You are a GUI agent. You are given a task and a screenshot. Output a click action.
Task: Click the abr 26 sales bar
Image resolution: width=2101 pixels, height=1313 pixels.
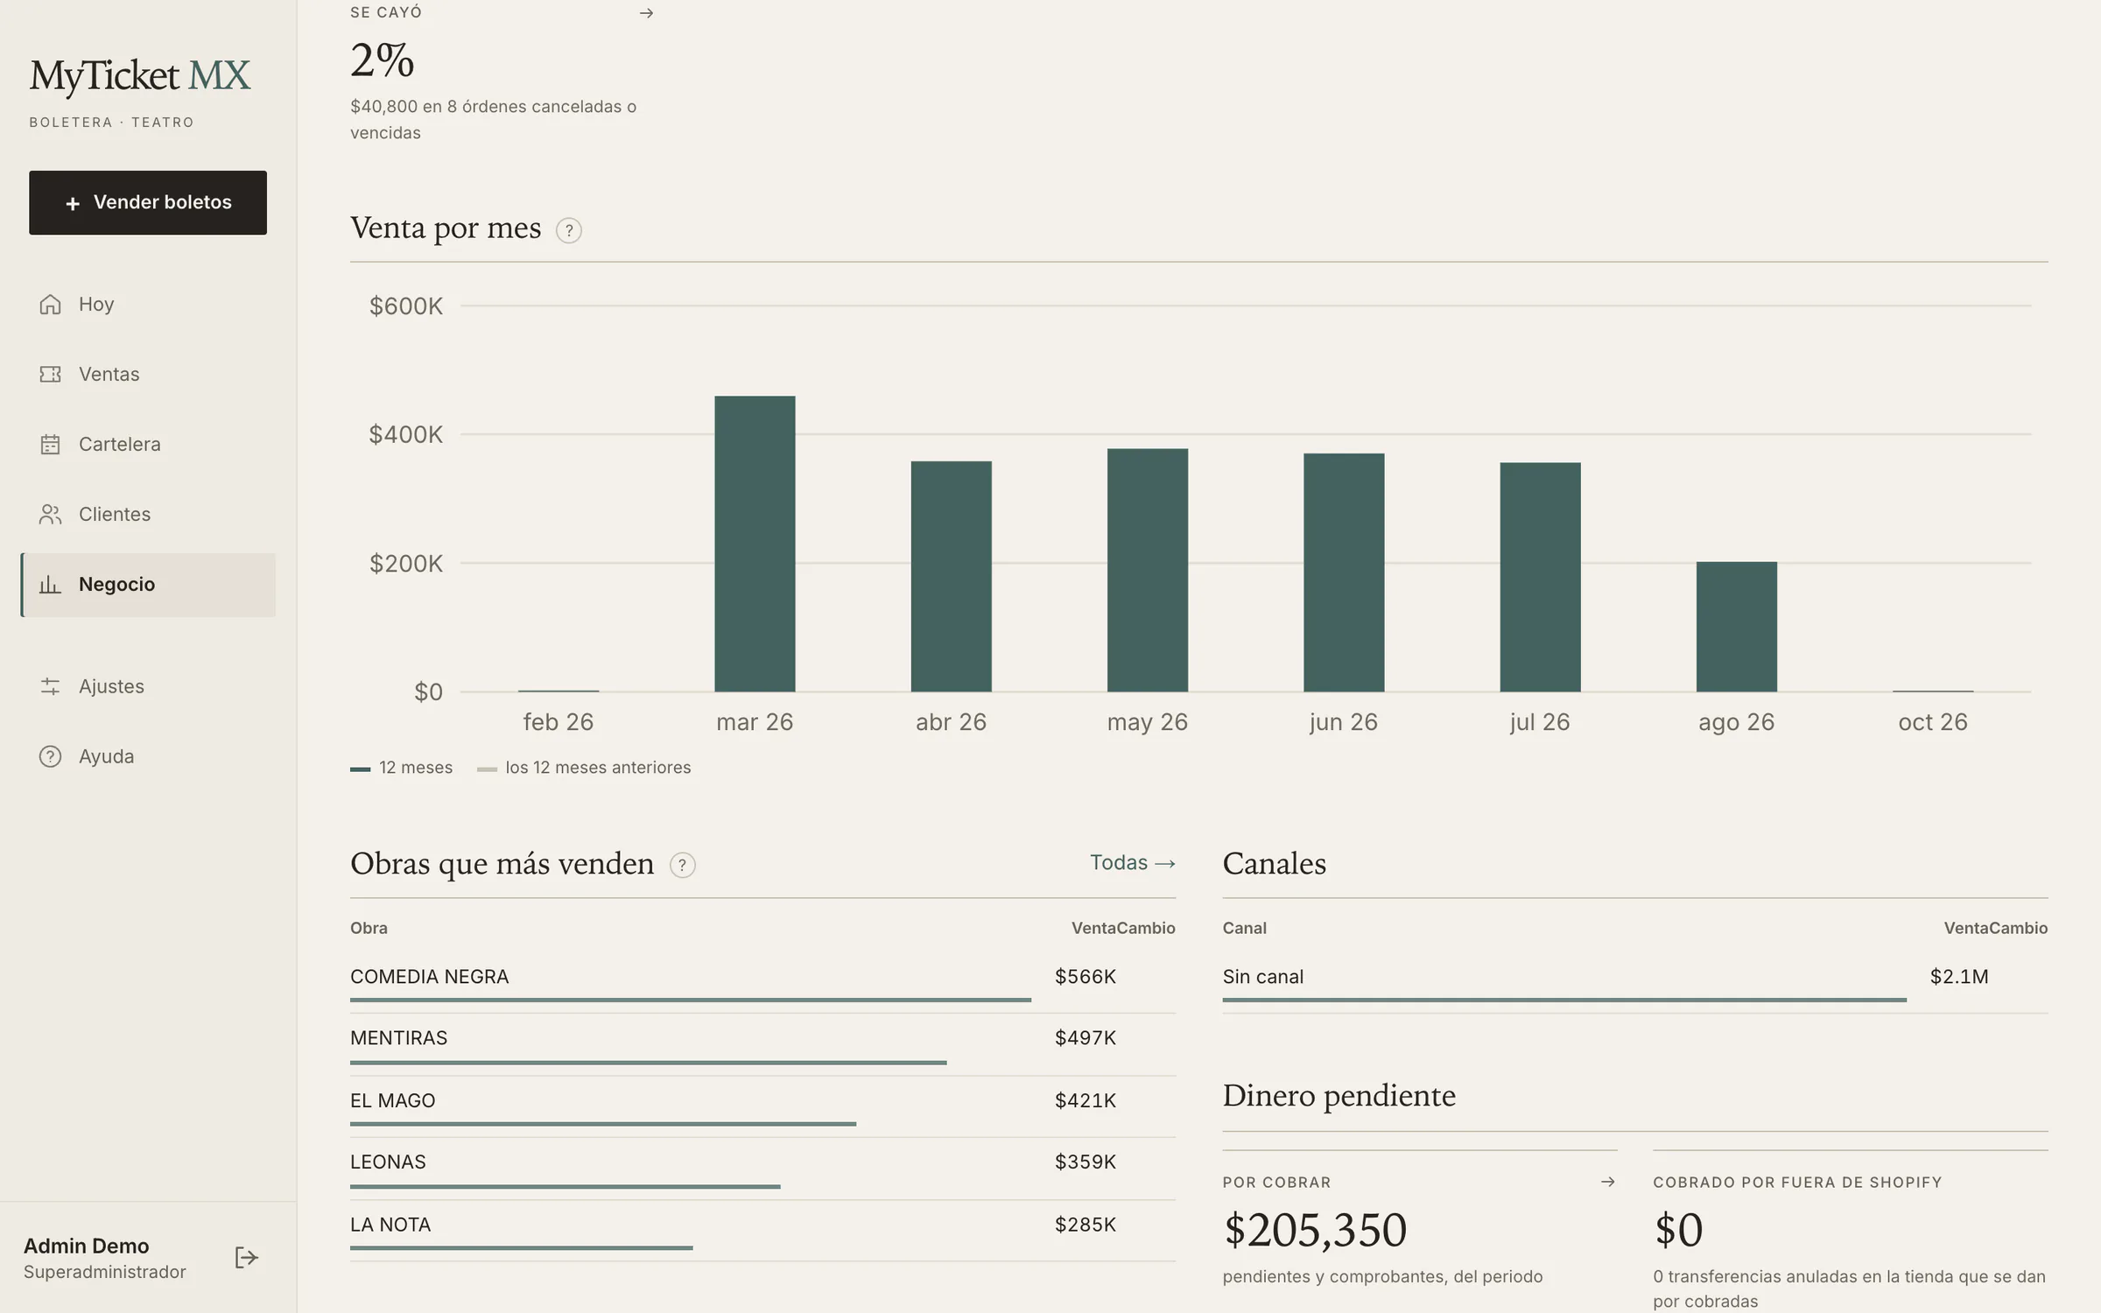tap(951, 576)
